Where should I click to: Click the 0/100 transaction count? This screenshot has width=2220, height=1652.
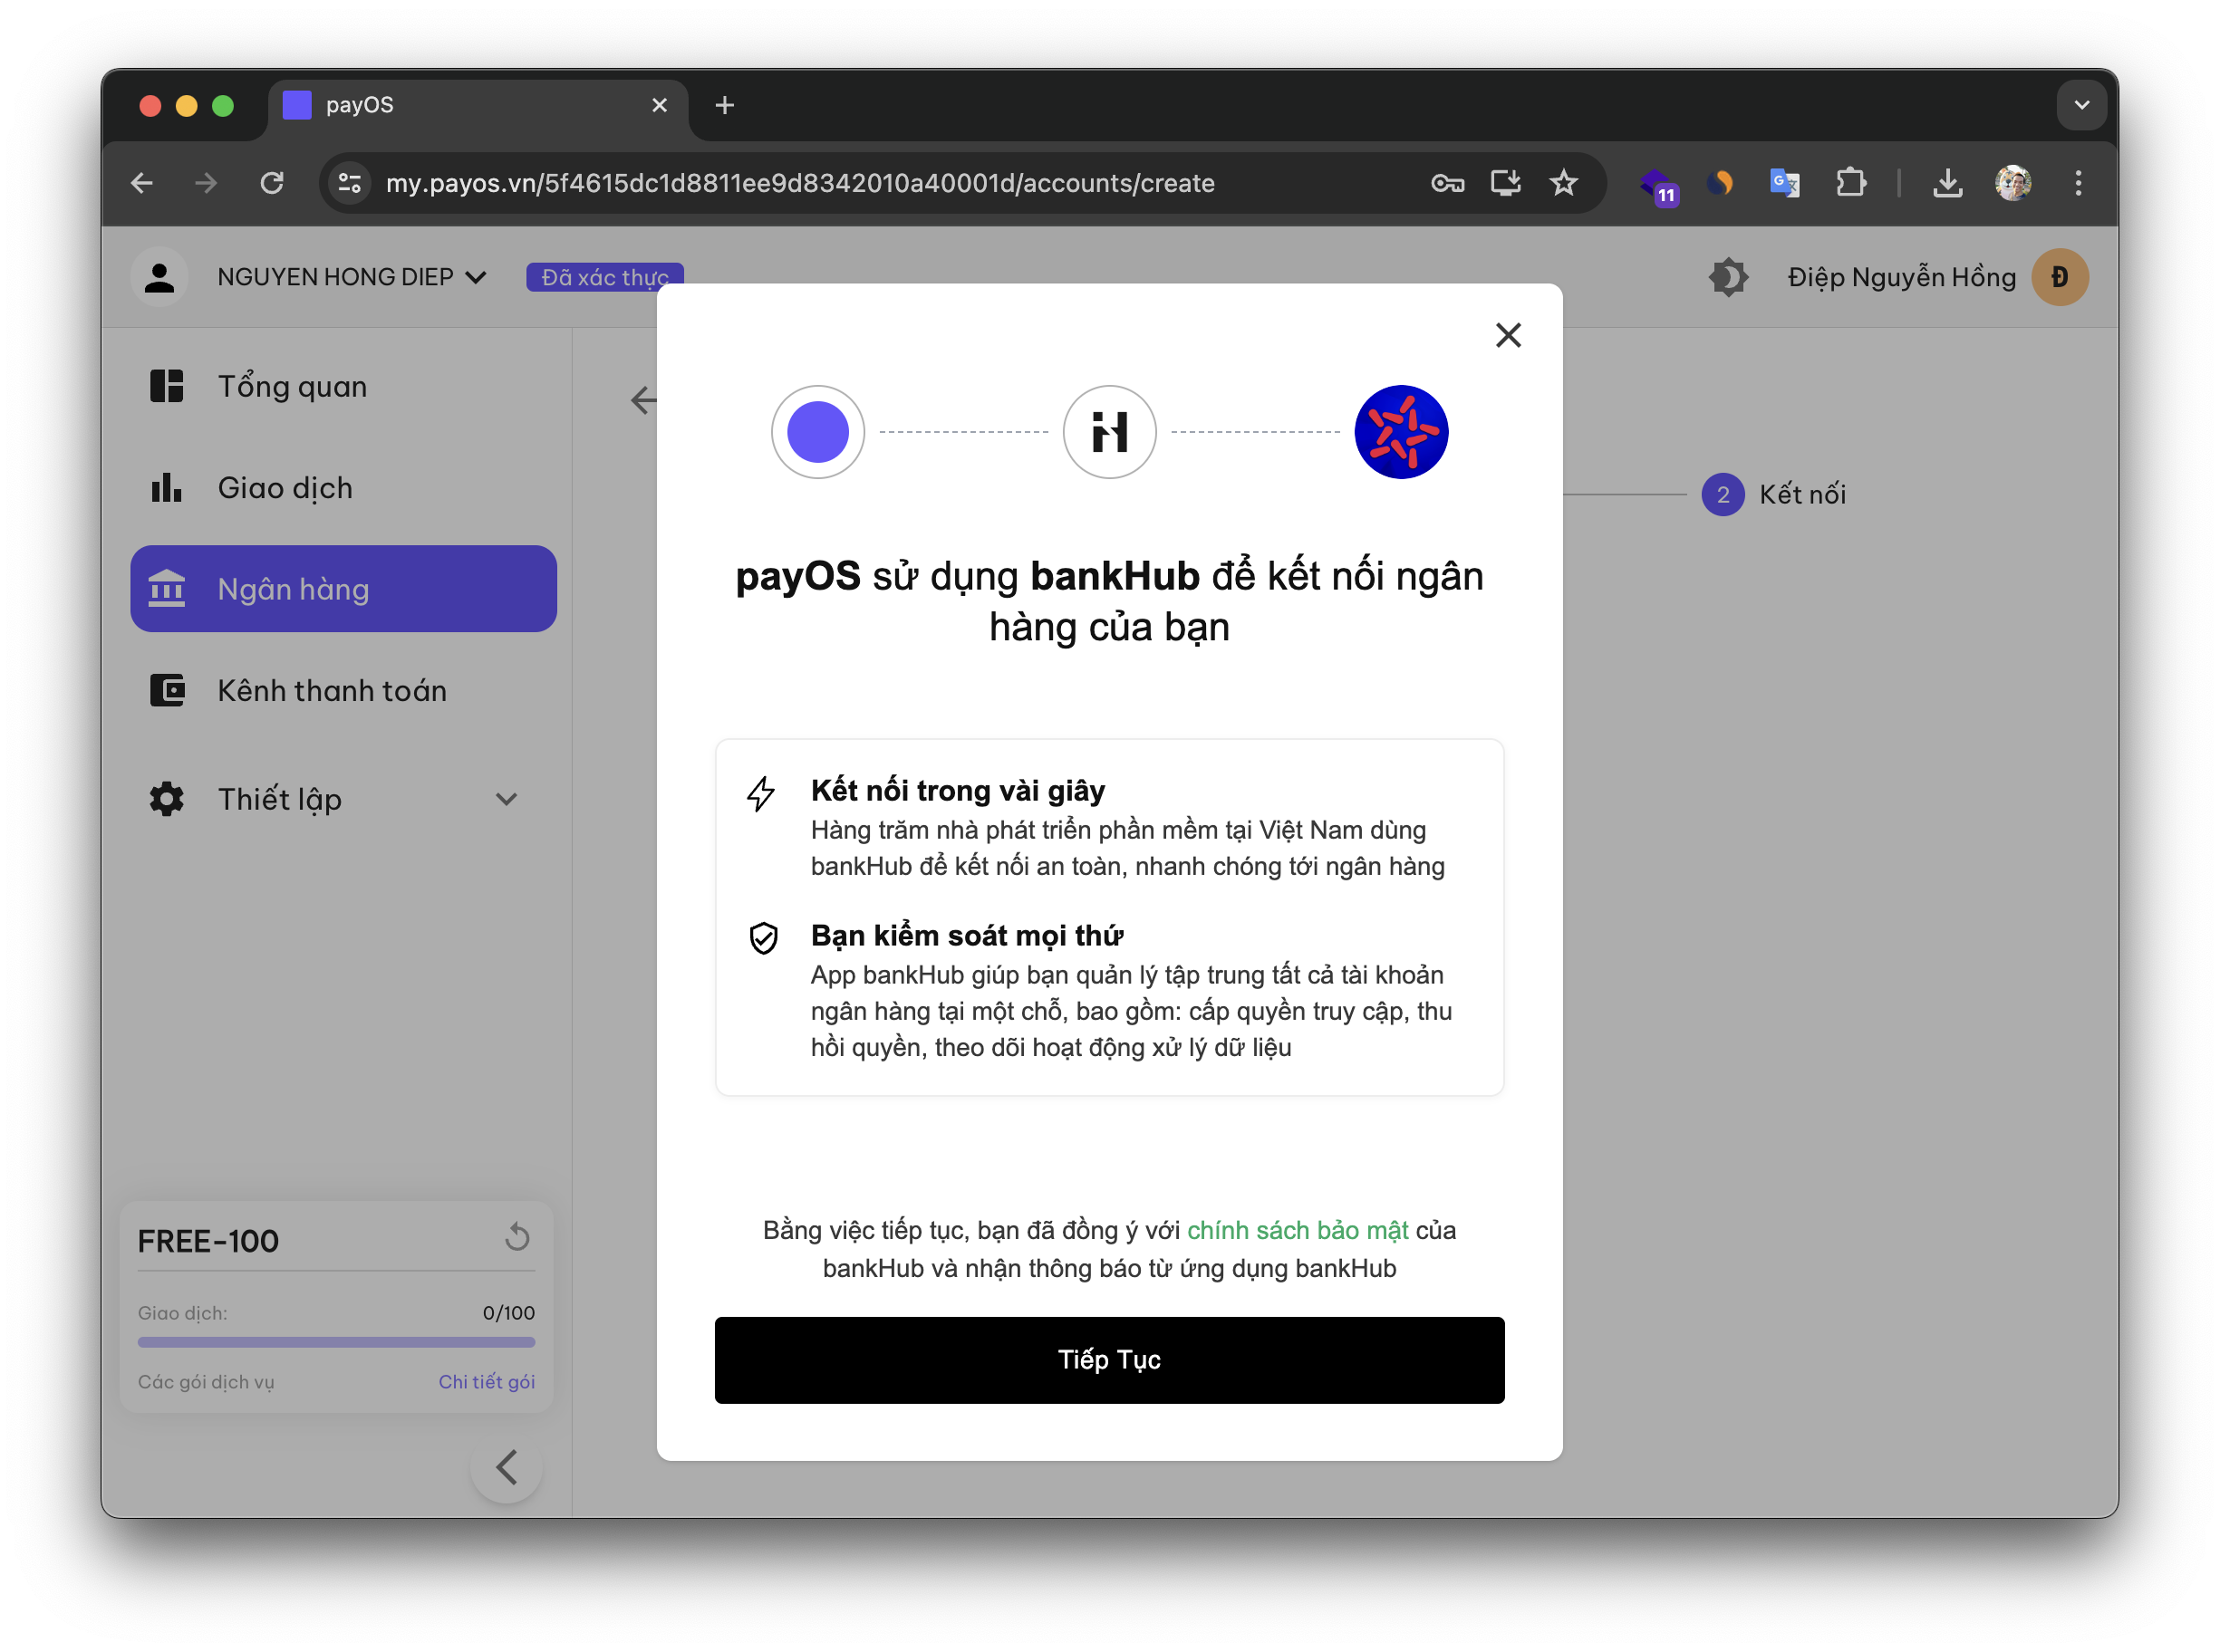click(x=508, y=1313)
